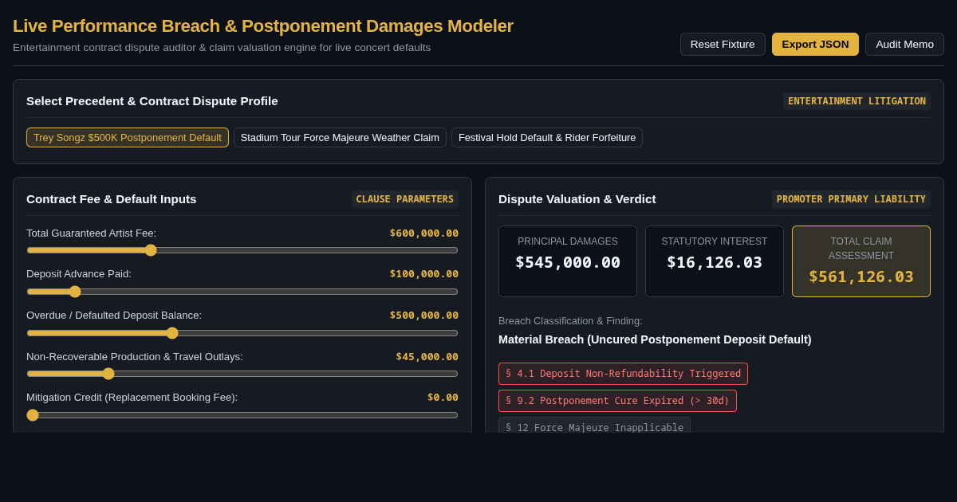Click the Contract Fee & Default Inputs heading
957x502 pixels.
click(x=111, y=199)
